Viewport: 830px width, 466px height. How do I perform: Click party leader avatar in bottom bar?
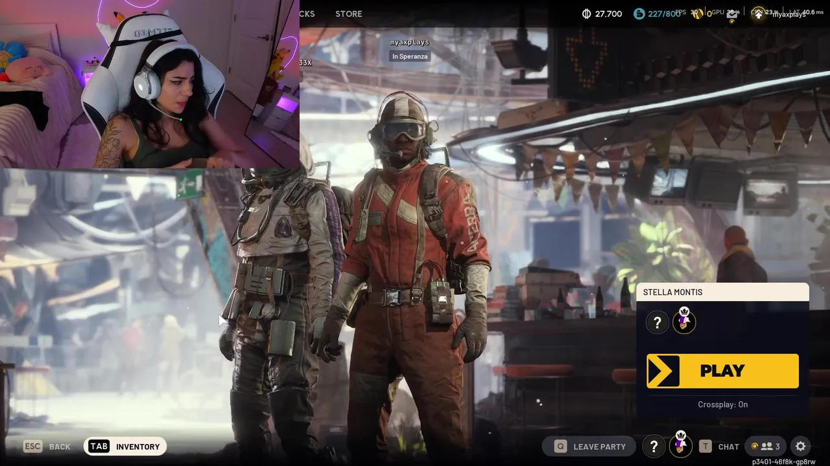[x=681, y=445]
